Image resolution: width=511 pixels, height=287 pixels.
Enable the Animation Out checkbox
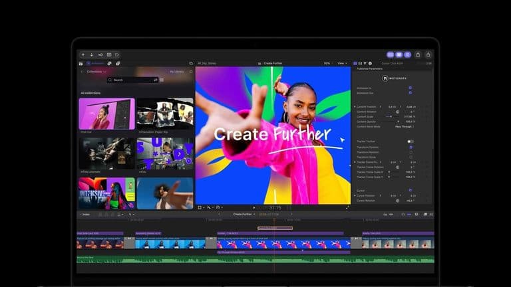pos(411,93)
